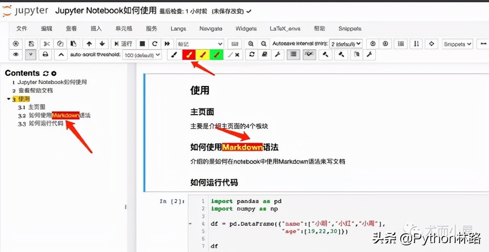Click the eraser icon in second toolbar row
Viewport: 489px width, 252px height.
pyautogui.click(x=265, y=55)
